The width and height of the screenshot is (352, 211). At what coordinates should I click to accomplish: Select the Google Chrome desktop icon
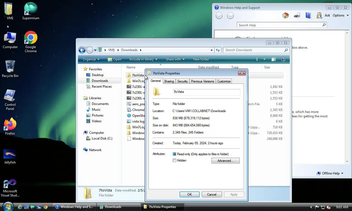point(31,42)
